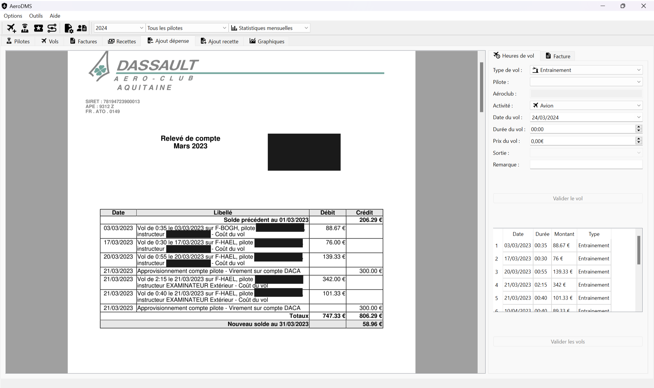Click in the Remarque text field
The height and width of the screenshot is (388, 654).
pyautogui.click(x=586, y=165)
